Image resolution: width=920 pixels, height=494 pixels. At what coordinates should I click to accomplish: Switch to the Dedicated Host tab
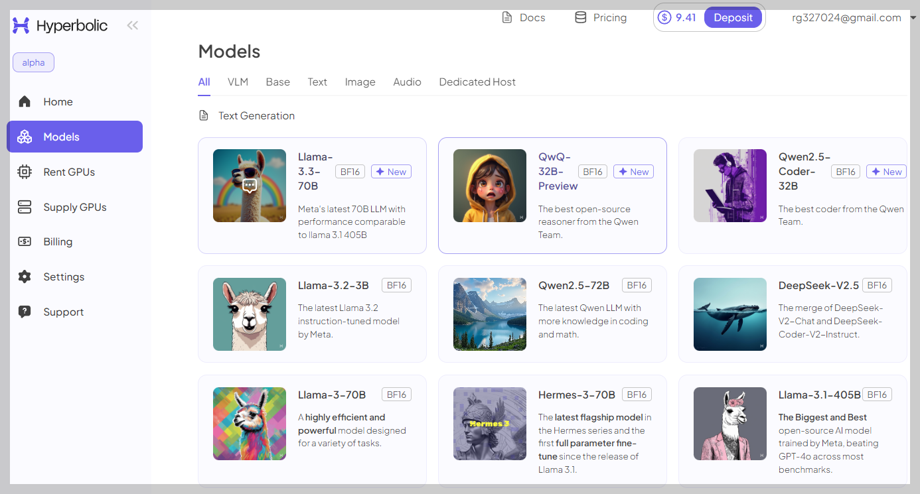477,82
